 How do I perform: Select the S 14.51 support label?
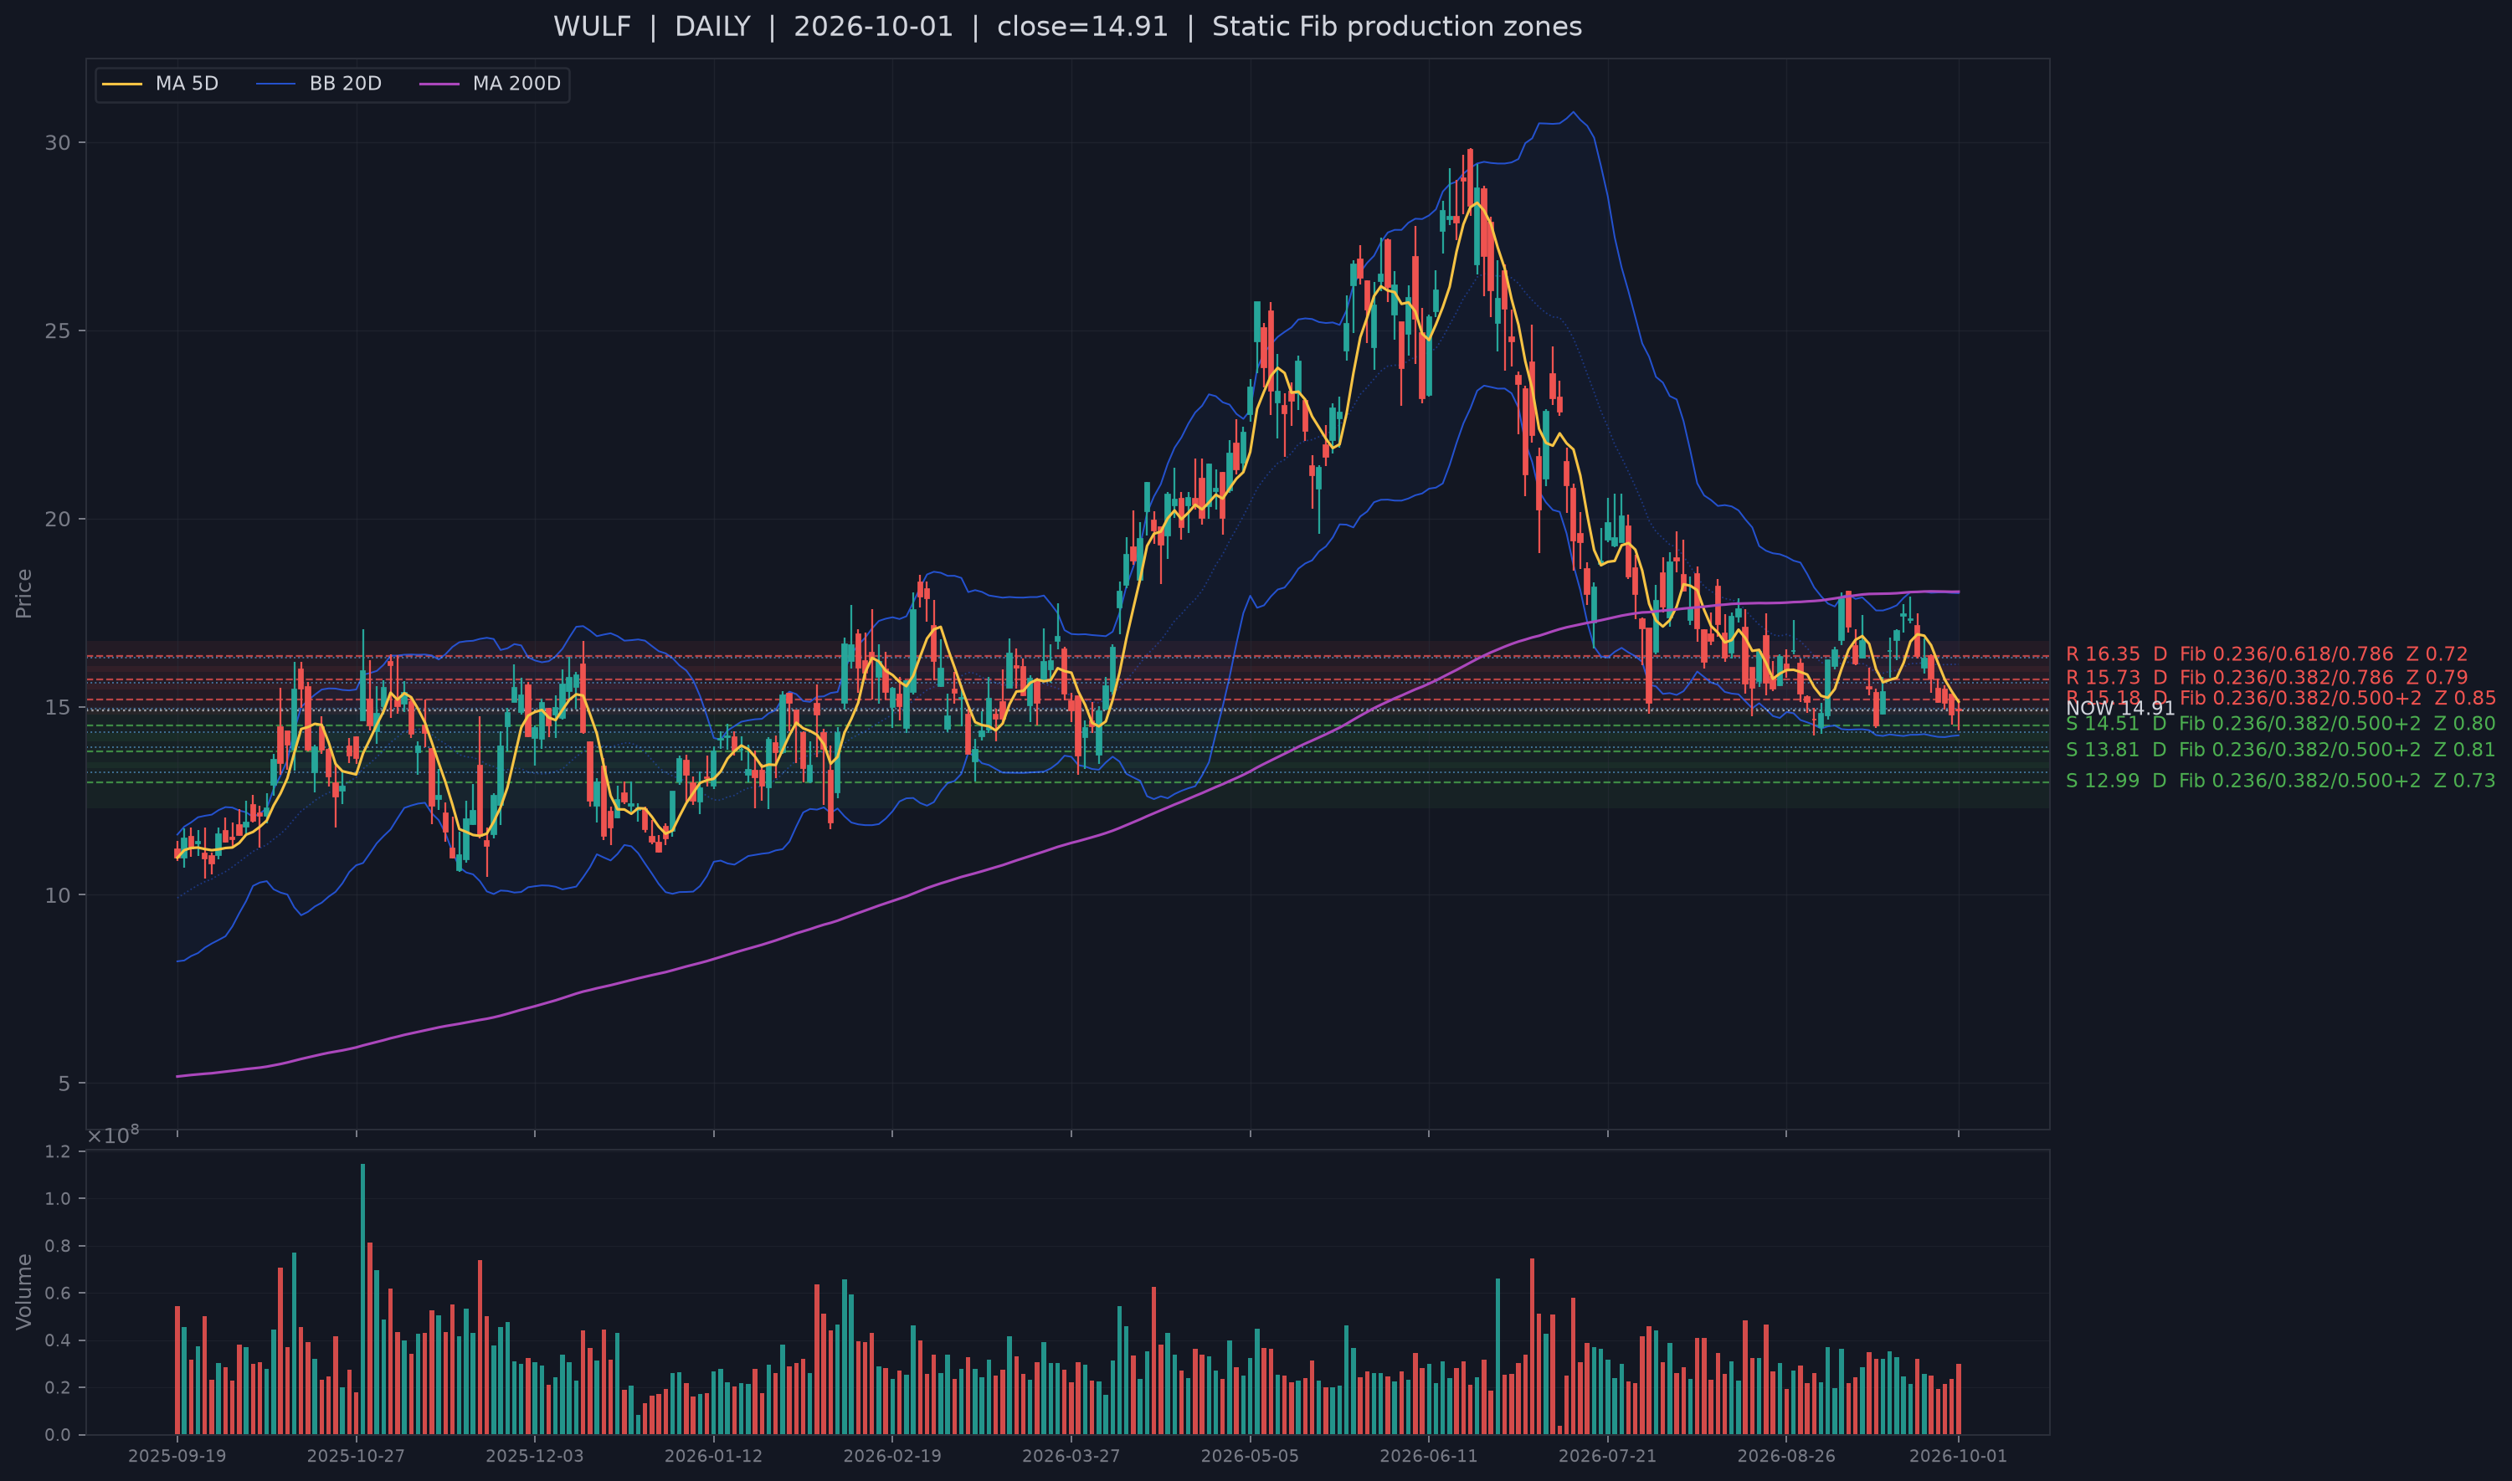(2280, 724)
